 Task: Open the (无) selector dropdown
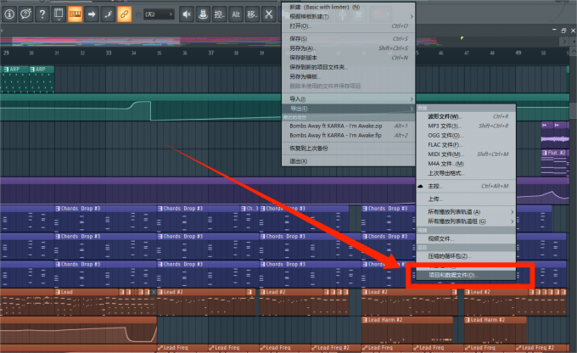[159, 14]
